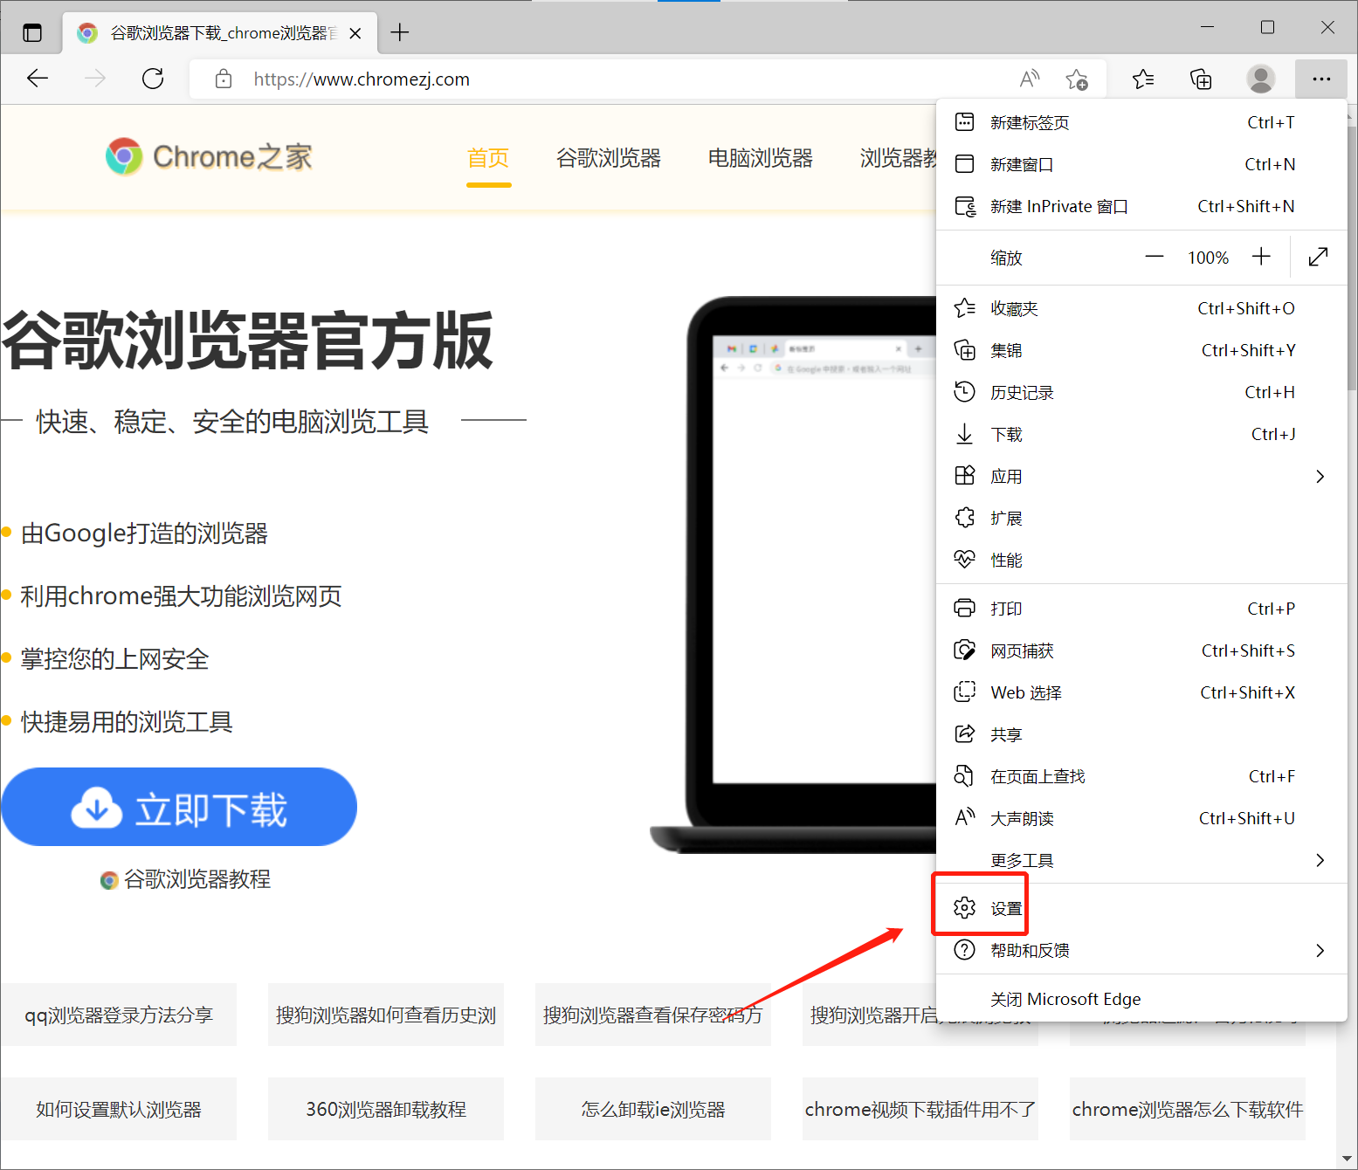Screen dimensions: 1358x1170
Task: Open the 如何设置默认浏览器 article link
Action: [x=119, y=1109]
